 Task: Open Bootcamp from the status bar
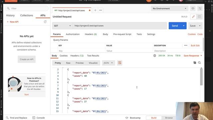[133, 118]
